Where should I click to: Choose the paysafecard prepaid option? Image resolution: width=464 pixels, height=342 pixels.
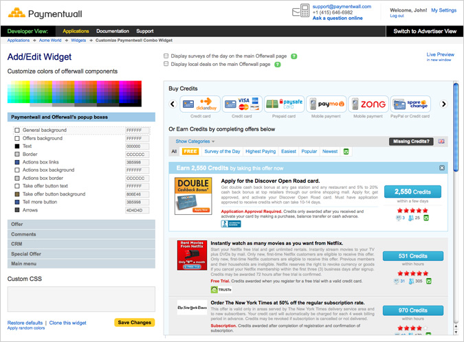pos(284,104)
